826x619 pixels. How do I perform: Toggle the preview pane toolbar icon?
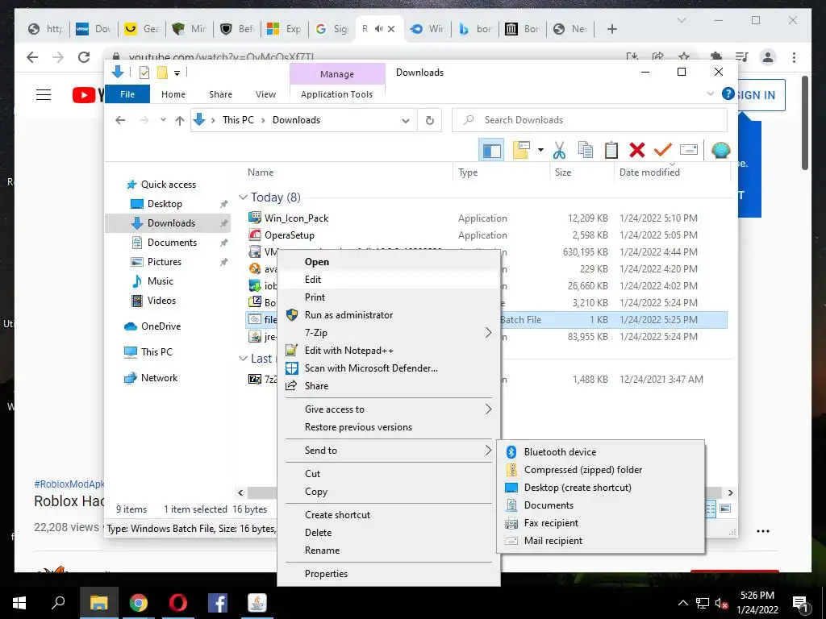[491, 150]
